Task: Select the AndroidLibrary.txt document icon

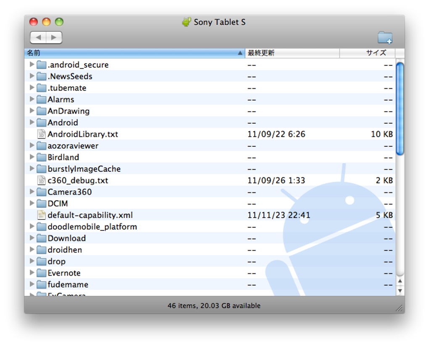Action: click(41, 134)
